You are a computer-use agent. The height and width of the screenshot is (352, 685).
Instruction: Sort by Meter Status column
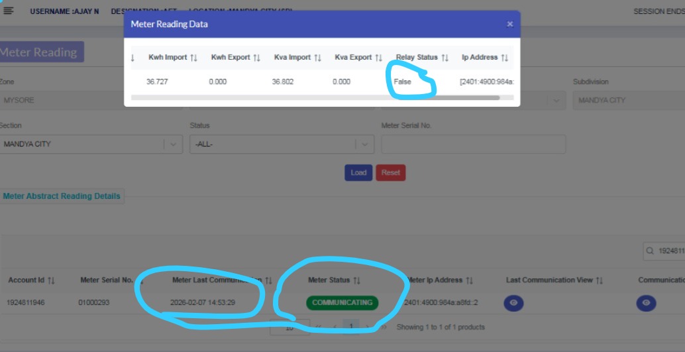click(x=334, y=280)
